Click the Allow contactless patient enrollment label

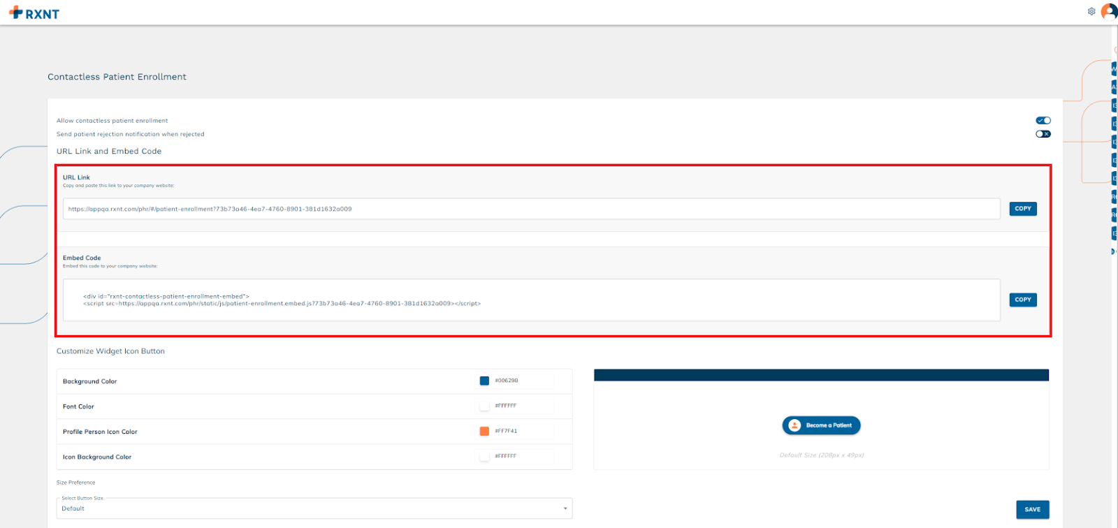coord(112,121)
